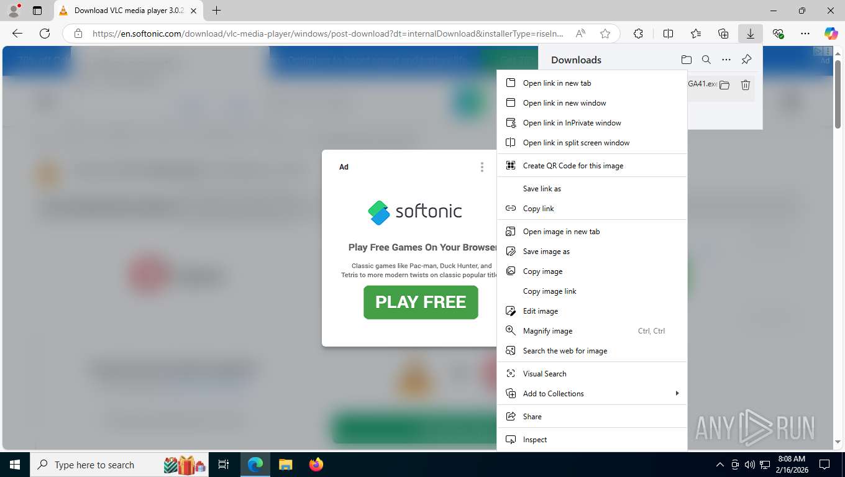Add page to favorites star icon
Image resolution: width=845 pixels, height=477 pixels.
click(x=605, y=34)
